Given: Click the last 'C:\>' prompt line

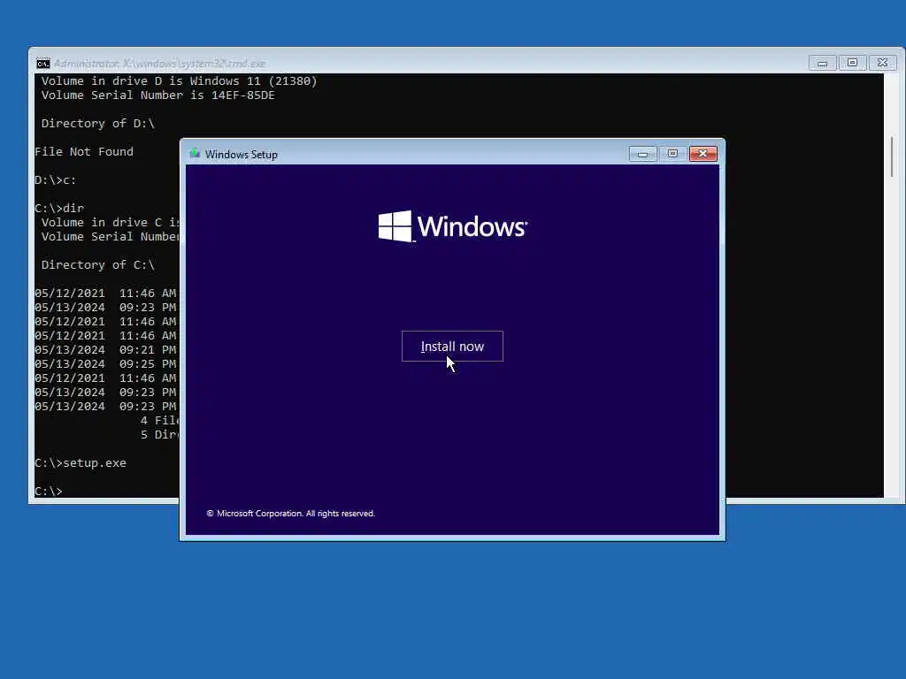Looking at the screenshot, I should pyautogui.click(x=49, y=492).
